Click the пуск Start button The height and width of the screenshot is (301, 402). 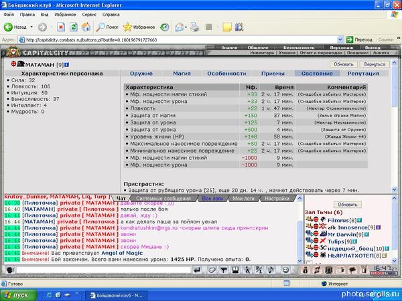coord(18,296)
